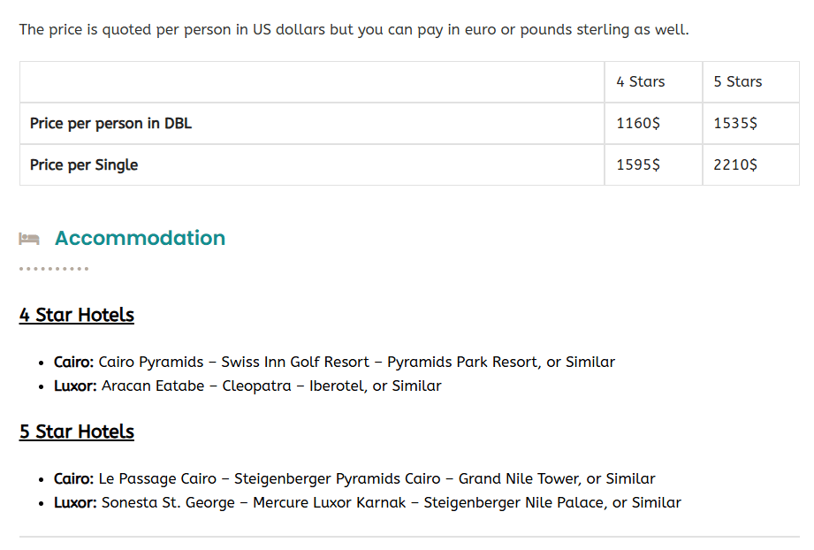Click the price quoted per person sentence

[x=354, y=29]
